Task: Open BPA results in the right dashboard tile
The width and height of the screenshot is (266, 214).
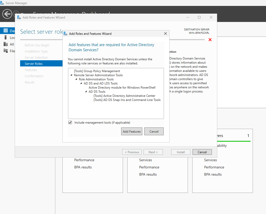Action: click(x=213, y=174)
